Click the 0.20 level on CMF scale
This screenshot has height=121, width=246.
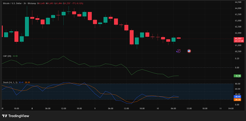coord(237,58)
